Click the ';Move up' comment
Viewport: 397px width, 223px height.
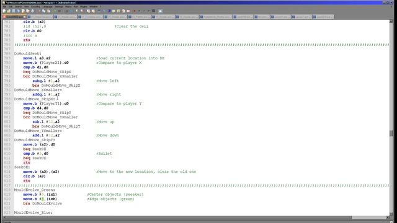105,122
